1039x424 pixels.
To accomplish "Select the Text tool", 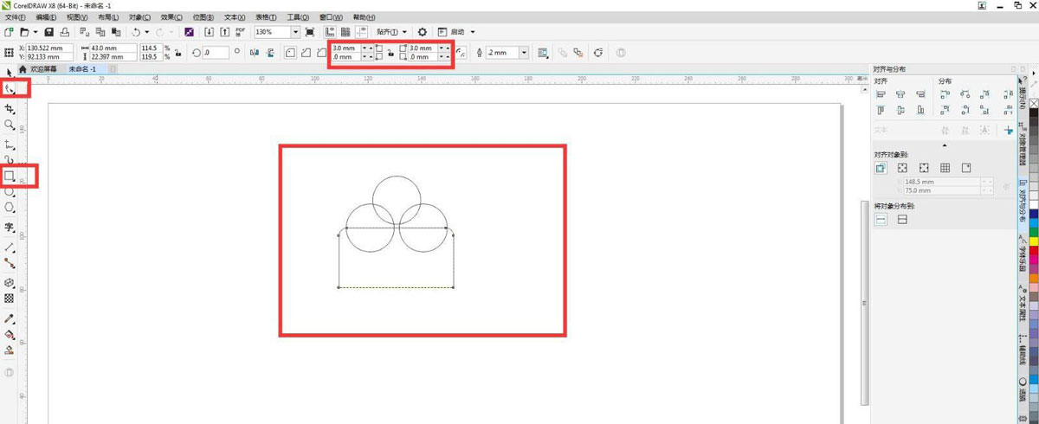I will [10, 228].
